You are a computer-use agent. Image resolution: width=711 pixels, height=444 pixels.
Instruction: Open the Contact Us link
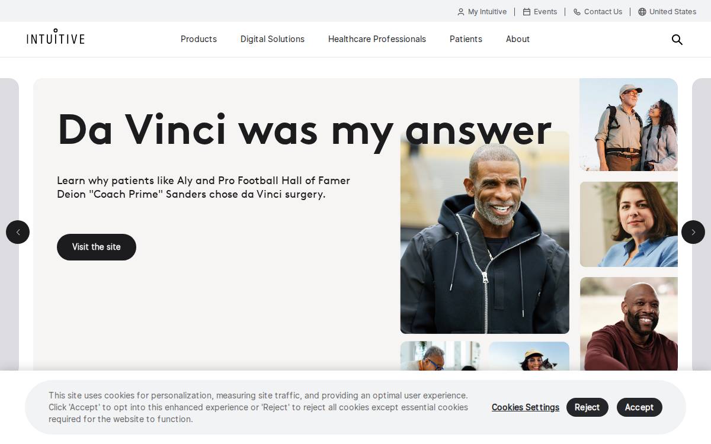(598, 12)
